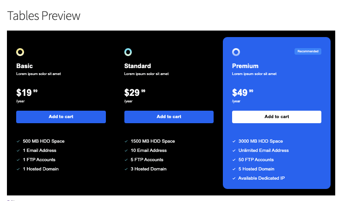Click the $49.99 Premium price
This screenshot has height=201, width=344.
click(243, 93)
